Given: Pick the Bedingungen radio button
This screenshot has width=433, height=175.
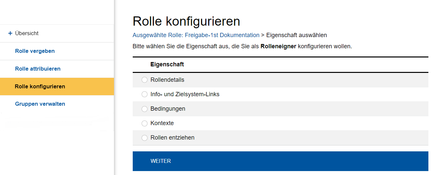Looking at the screenshot, I should pyautogui.click(x=145, y=109).
